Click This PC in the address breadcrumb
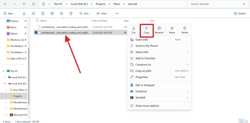Viewport: 250px width, 123px height. click(x=58, y=4)
